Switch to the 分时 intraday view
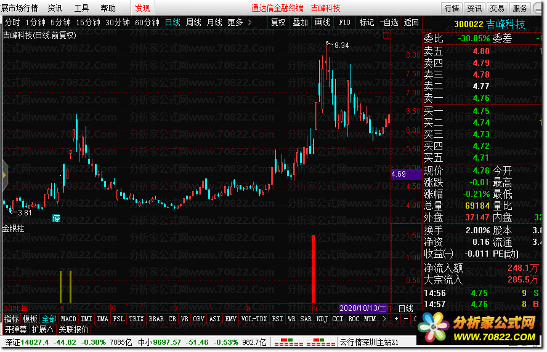547x352 pixels. pyautogui.click(x=12, y=23)
